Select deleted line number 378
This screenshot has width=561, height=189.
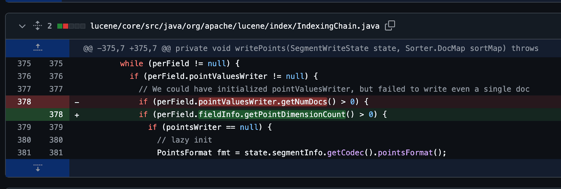tap(24, 102)
